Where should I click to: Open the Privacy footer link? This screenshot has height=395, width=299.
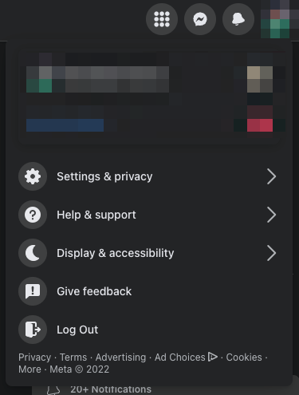(34, 357)
